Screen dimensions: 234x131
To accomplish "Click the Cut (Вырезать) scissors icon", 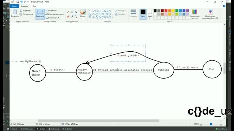I will click(21, 11).
